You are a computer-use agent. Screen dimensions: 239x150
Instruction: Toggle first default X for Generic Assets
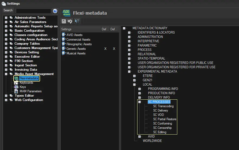[105, 49]
